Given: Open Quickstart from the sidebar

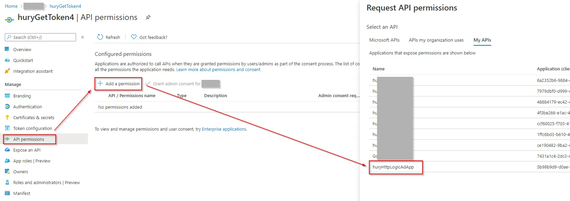Looking at the screenshot, I should coord(23,60).
